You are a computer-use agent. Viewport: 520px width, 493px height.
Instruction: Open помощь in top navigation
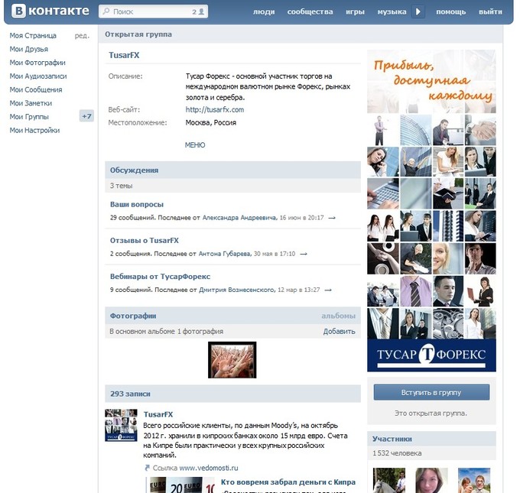pyautogui.click(x=451, y=12)
